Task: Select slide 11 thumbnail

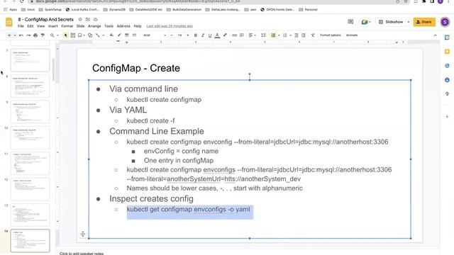Action: [30, 164]
